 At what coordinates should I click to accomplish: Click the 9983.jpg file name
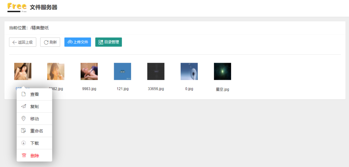[89, 89]
